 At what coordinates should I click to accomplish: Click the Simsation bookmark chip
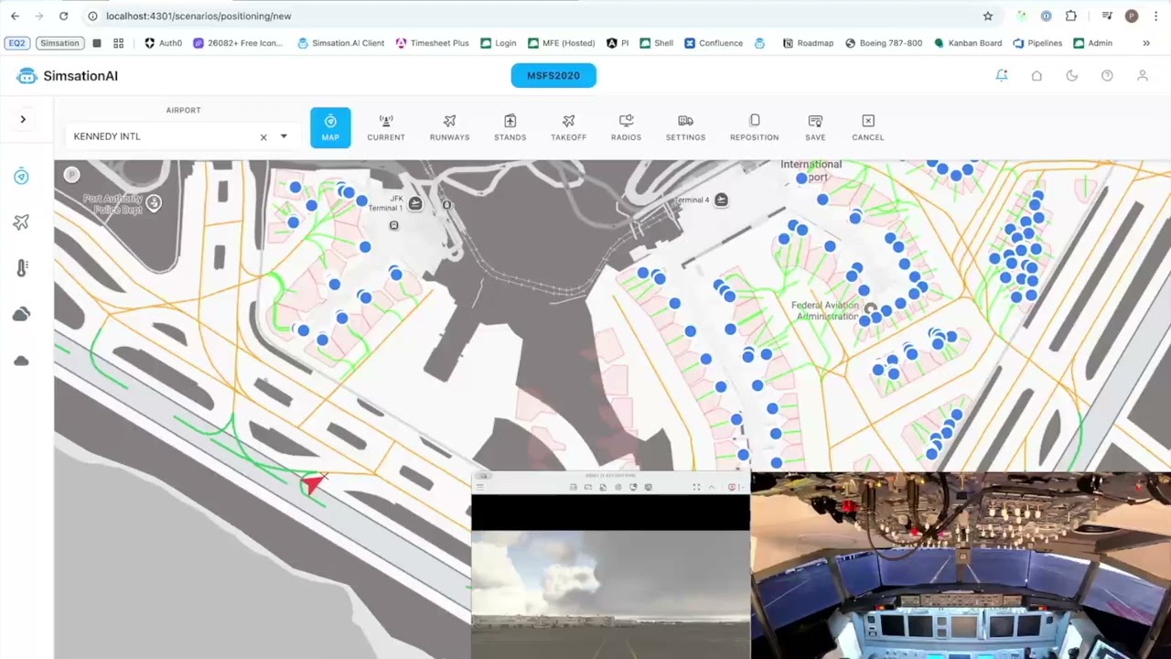coord(59,43)
